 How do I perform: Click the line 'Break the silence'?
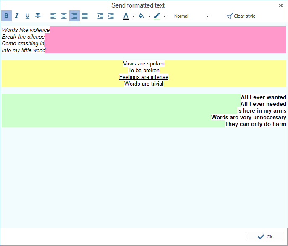point(23,37)
